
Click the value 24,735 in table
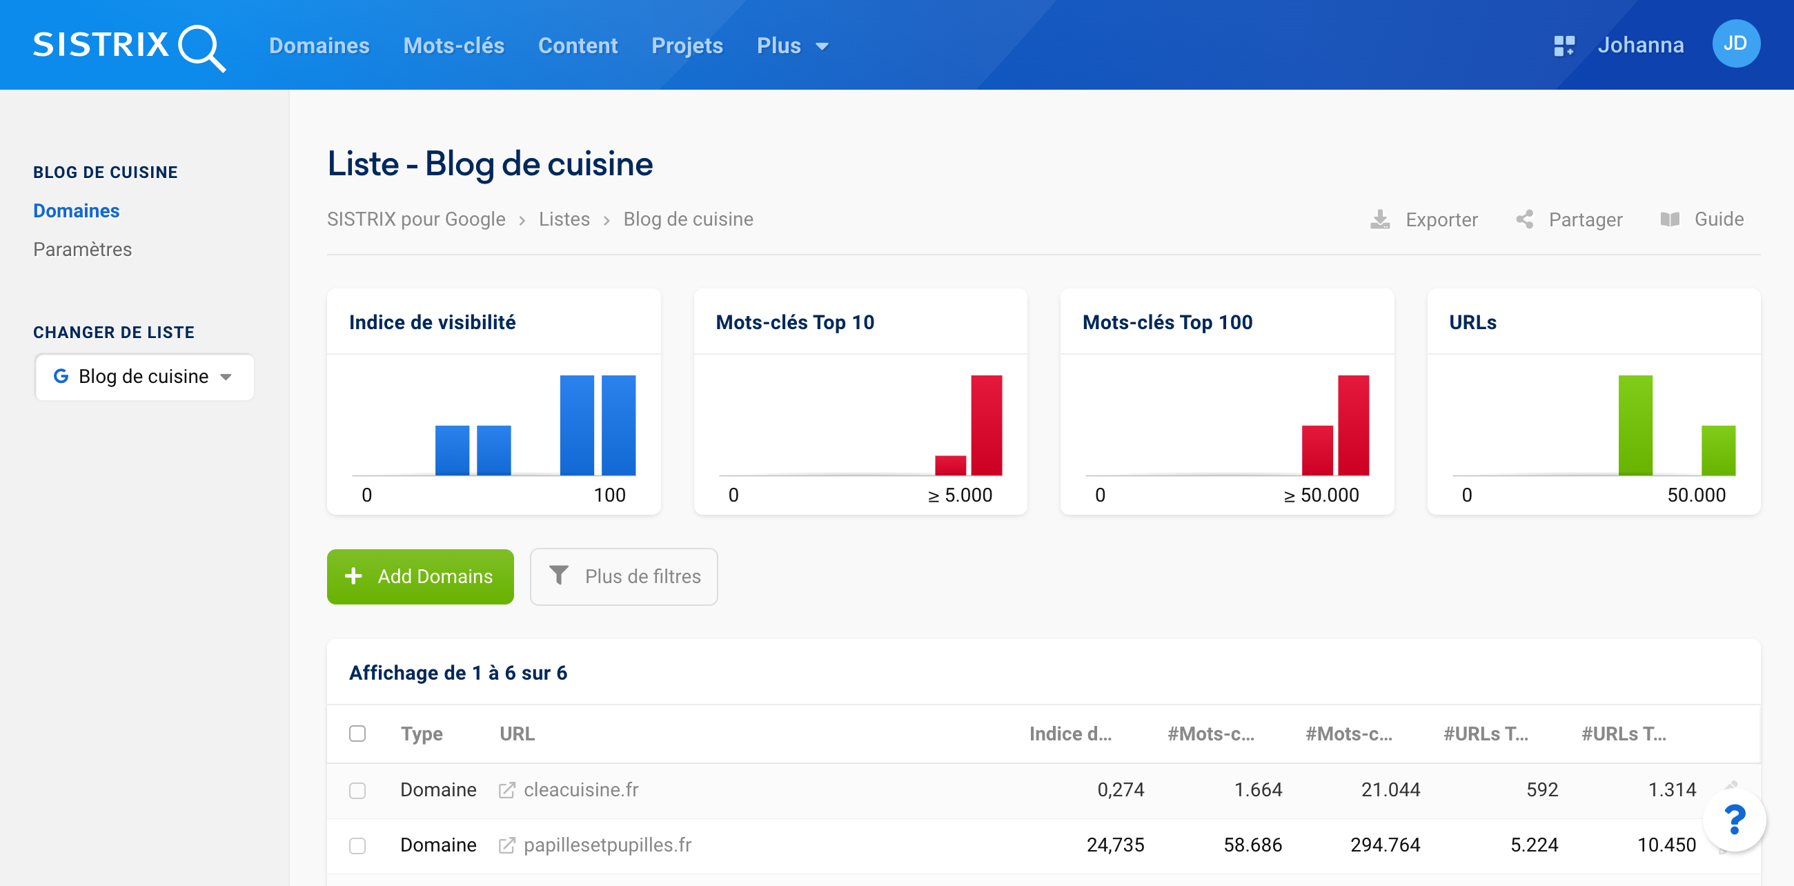point(1115,845)
